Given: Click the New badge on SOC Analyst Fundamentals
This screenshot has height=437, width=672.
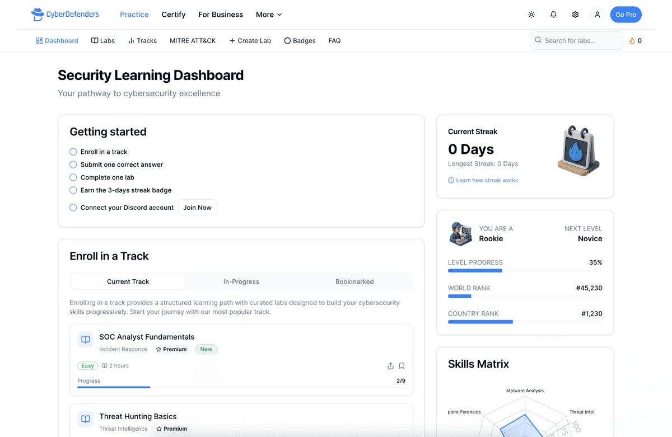Looking at the screenshot, I should click(x=206, y=349).
